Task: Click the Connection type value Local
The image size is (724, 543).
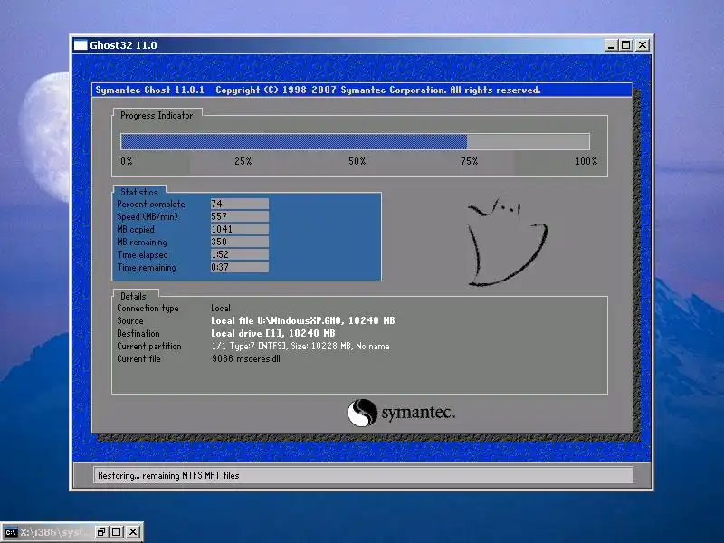Action: [221, 308]
